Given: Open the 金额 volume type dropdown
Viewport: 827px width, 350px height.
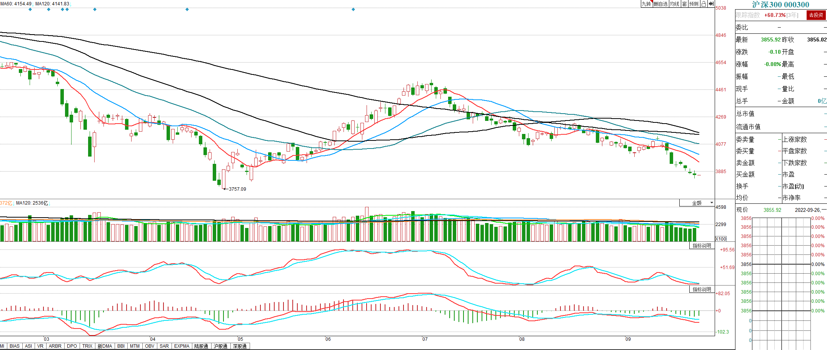Looking at the screenshot, I should 697,203.
